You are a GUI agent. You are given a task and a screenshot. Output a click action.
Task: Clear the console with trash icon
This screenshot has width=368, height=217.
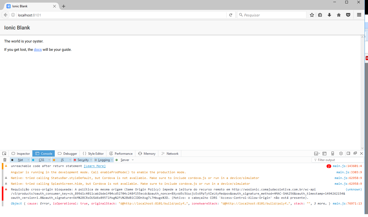pos(5,160)
